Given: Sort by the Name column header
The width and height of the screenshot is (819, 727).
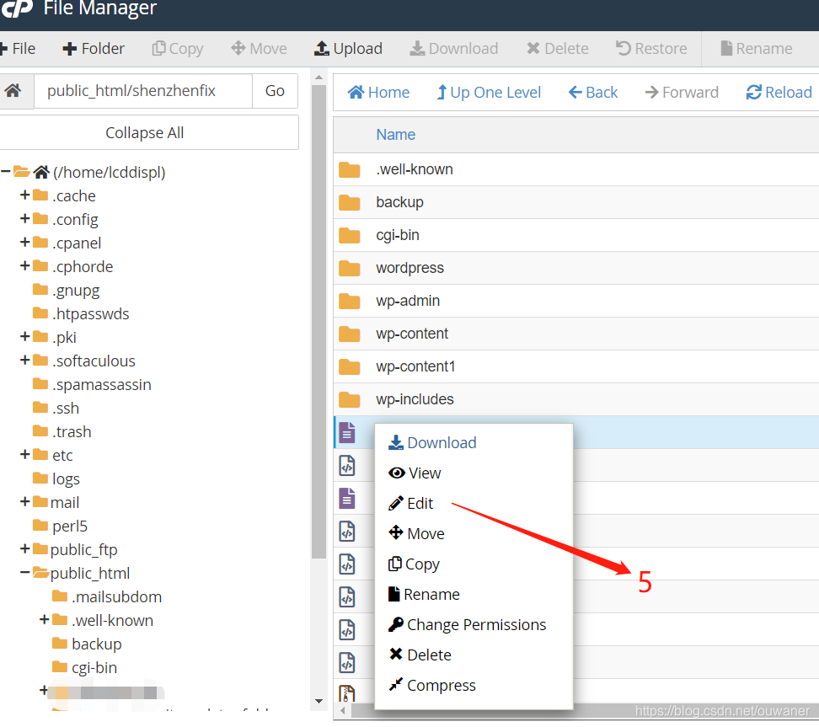Looking at the screenshot, I should (395, 135).
